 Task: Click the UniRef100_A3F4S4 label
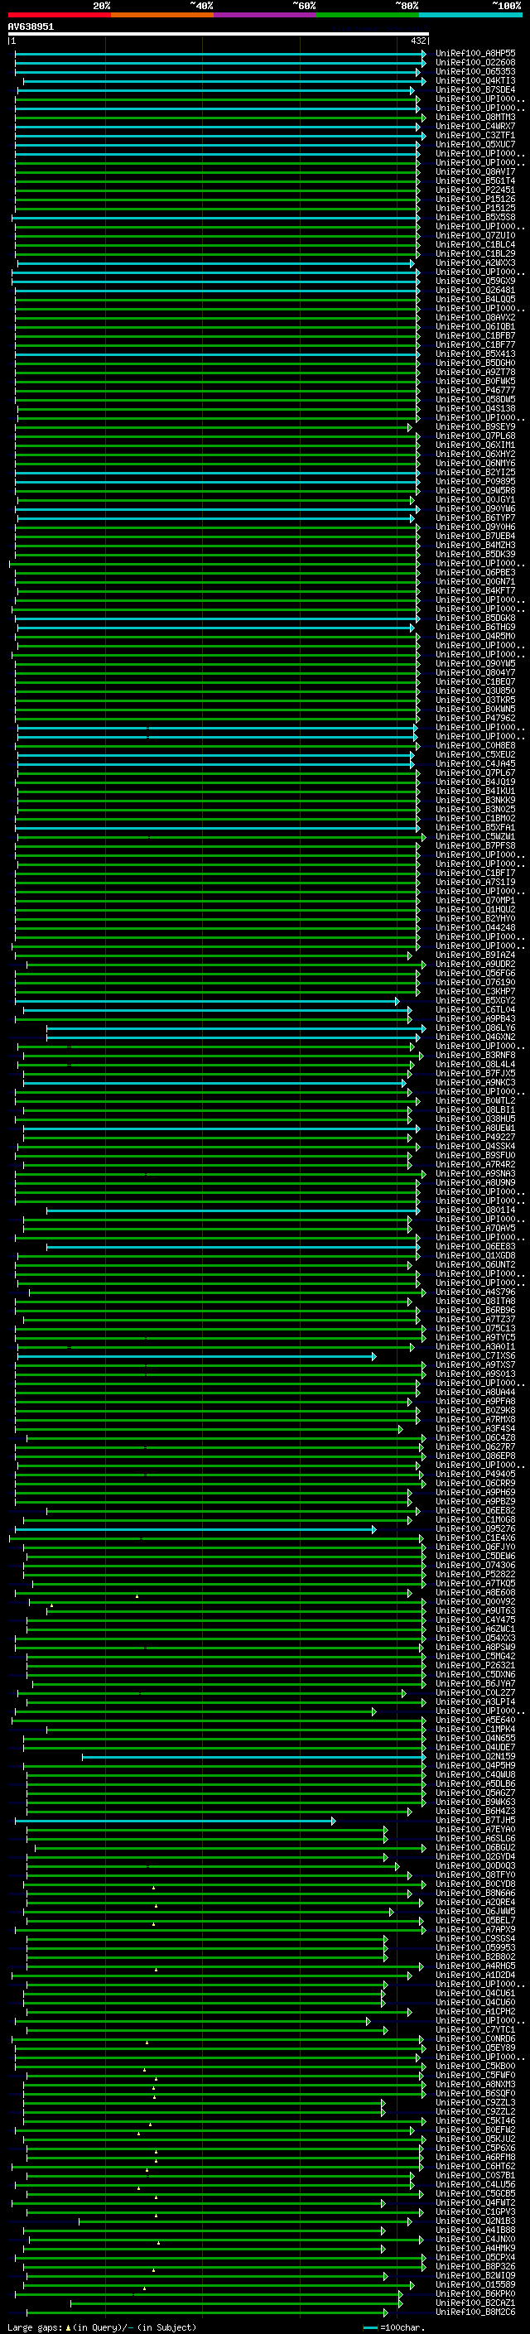pyautogui.click(x=475, y=1429)
